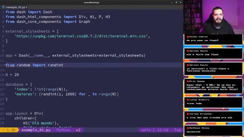Click YouTube icon beside 'ele é feito' message
The height and width of the screenshot is (137, 244).
(188, 51)
